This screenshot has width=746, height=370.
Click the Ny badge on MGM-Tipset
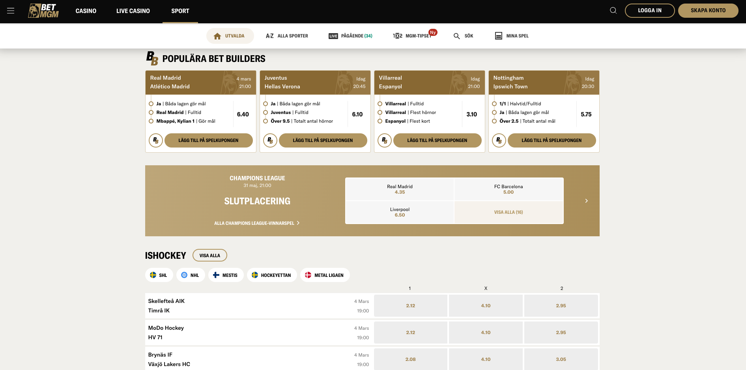pyautogui.click(x=433, y=32)
